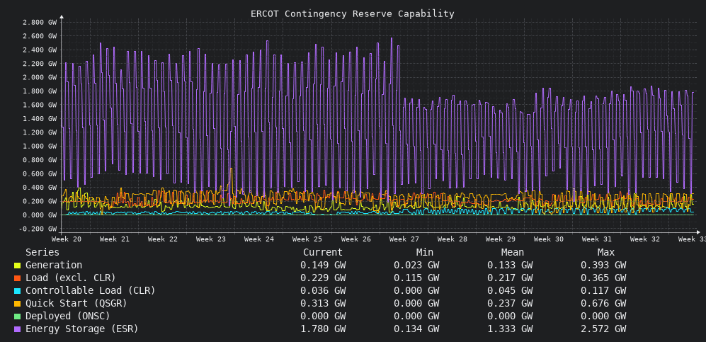Select the Energy Storage (ESR) legend label

point(82,329)
